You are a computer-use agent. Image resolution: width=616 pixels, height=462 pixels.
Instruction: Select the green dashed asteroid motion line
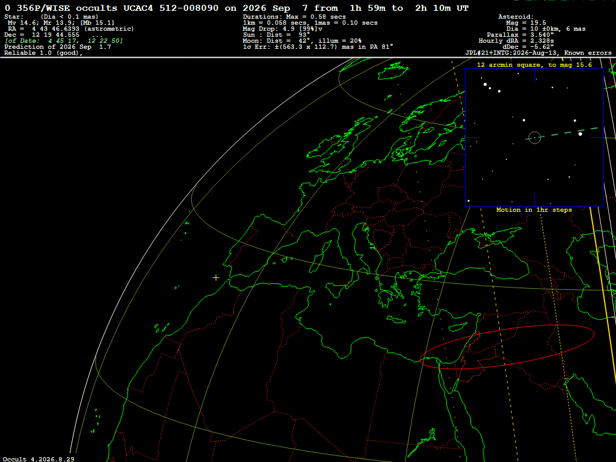pyautogui.click(x=562, y=133)
